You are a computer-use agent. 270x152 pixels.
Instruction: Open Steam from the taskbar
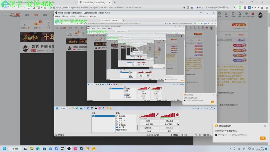point(81,149)
